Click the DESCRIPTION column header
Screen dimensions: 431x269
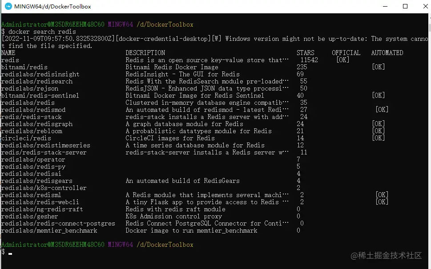(145, 53)
